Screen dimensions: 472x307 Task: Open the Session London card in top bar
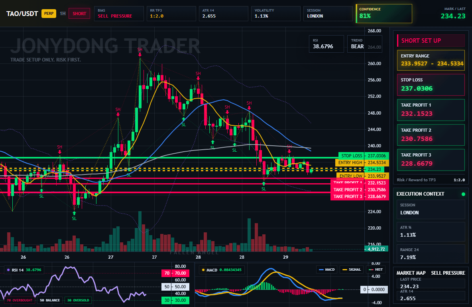(x=328, y=14)
